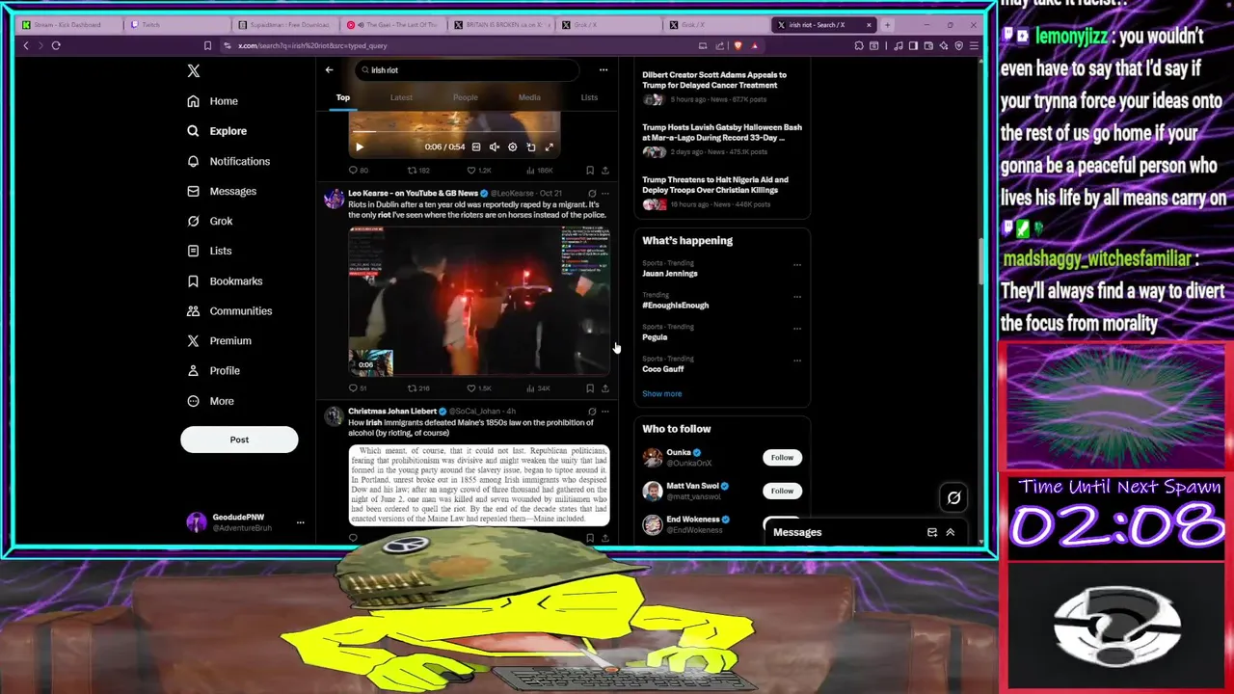The width and height of the screenshot is (1234, 694).
Task: Bookmark the Leo Kearse post
Action: pyautogui.click(x=590, y=388)
